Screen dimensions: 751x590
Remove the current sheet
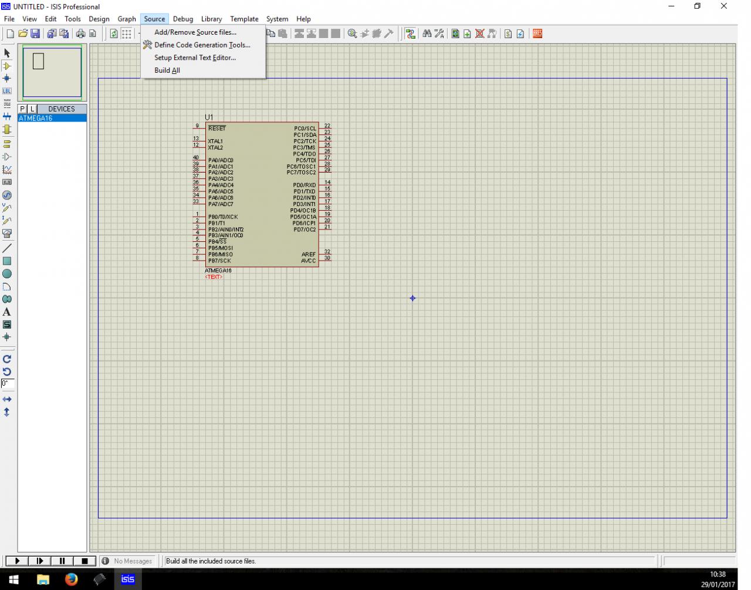pyautogui.click(x=479, y=33)
